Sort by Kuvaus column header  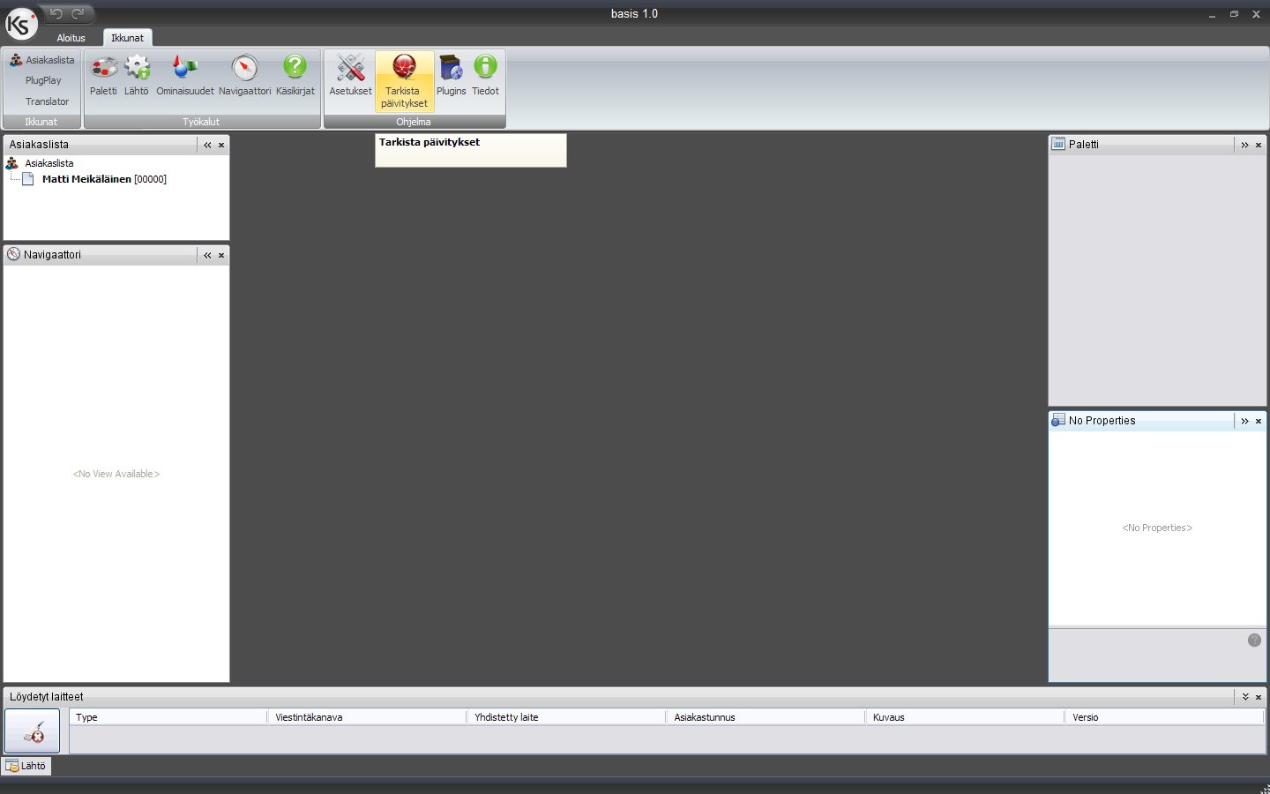point(965,717)
